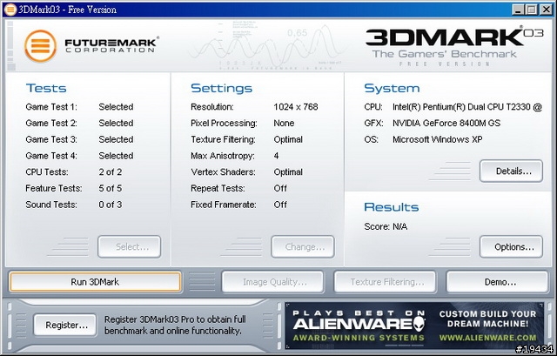This screenshot has height=356, width=557.
Task: Launch the Demo...
Action: coord(497,282)
